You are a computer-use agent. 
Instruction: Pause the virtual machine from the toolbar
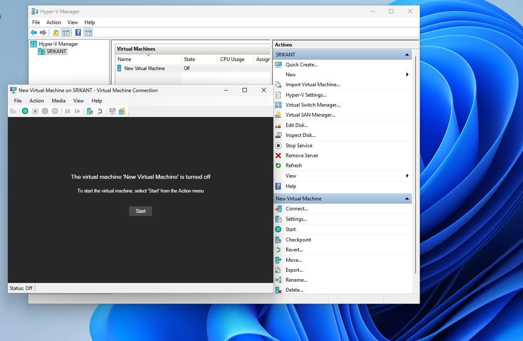coord(68,111)
